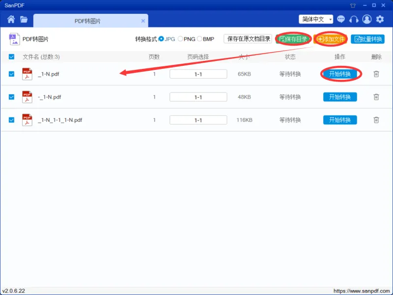Click the SanPDF window title
The height and width of the screenshot is (295, 393).
click(x=15, y=5)
